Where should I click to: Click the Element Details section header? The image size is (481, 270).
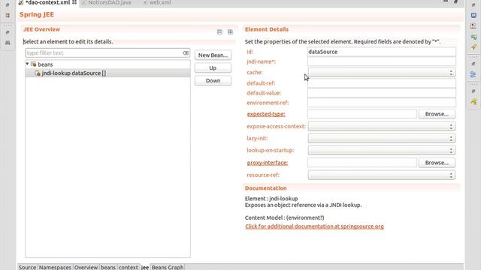(267, 29)
